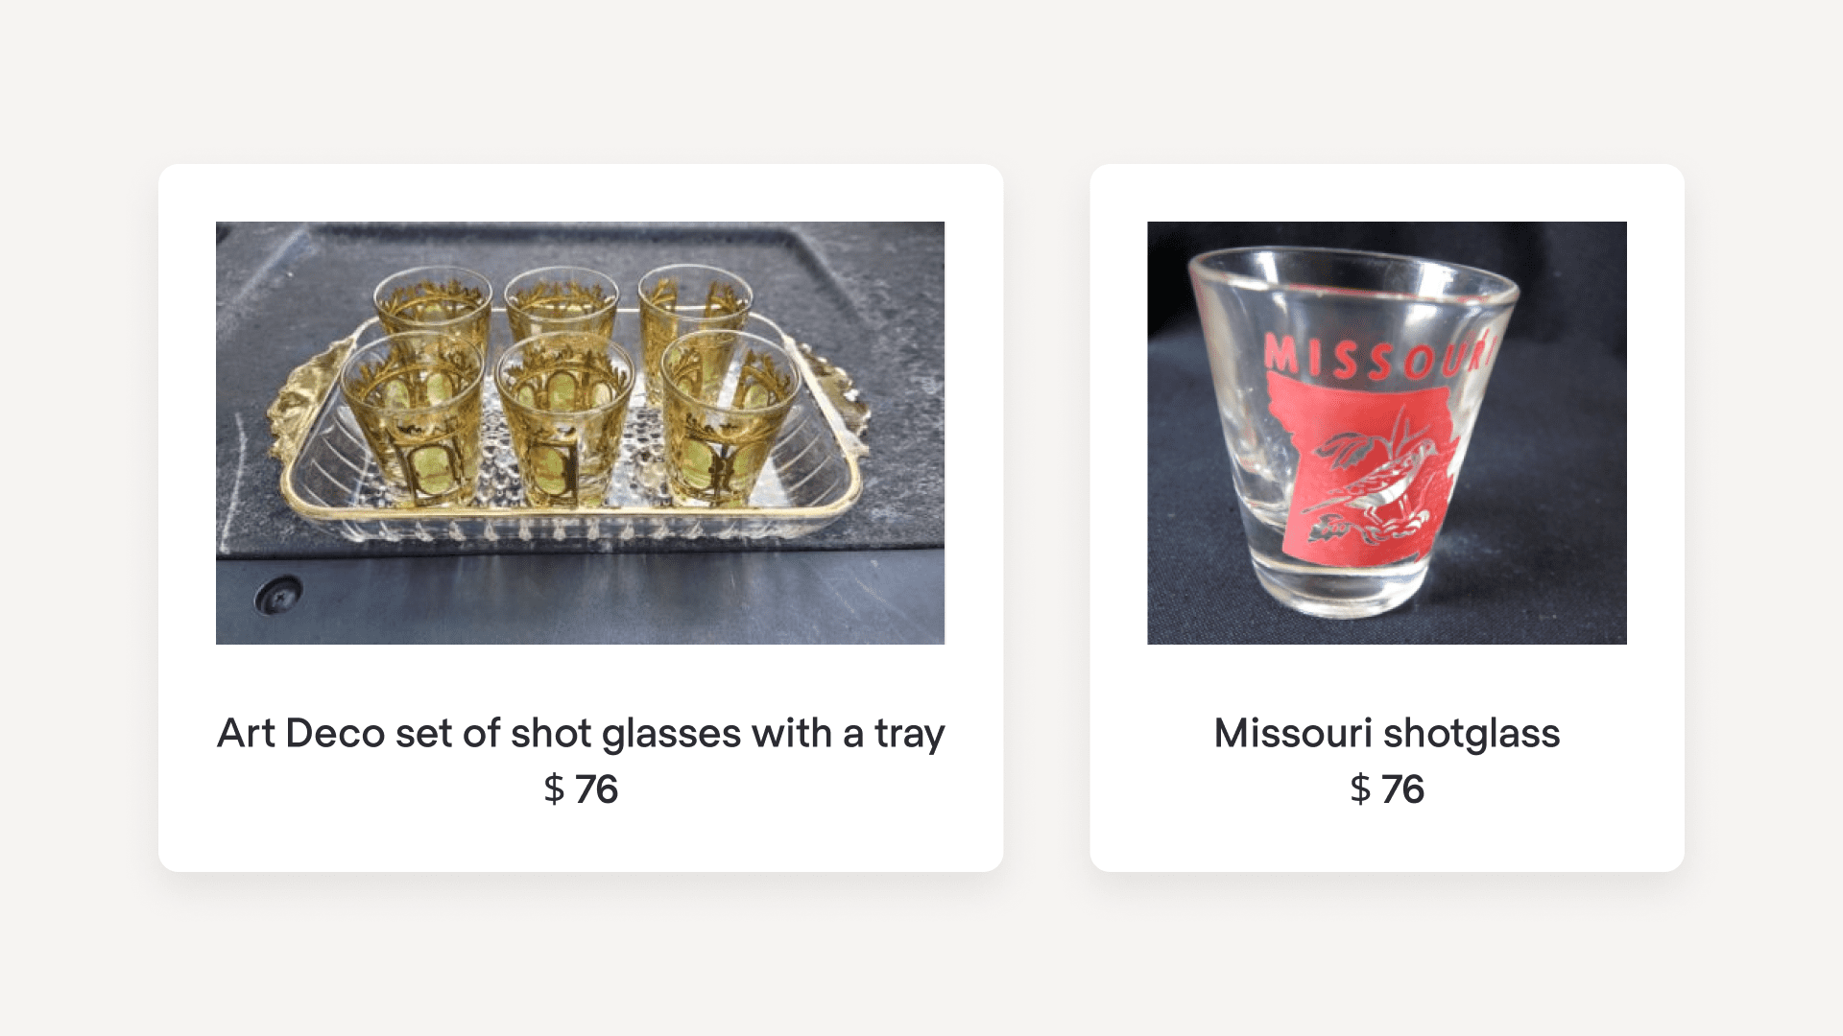
Task: Click the gray gap between the two cards
Action: pos(1046,518)
